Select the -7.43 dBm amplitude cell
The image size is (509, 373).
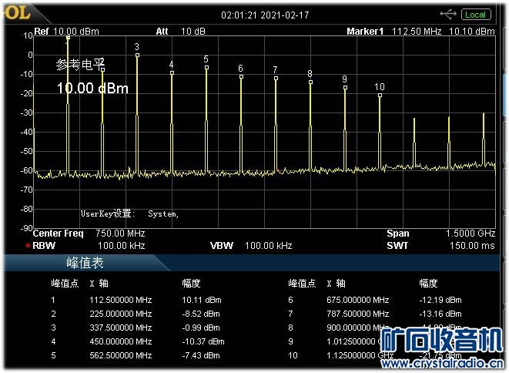[x=201, y=355]
